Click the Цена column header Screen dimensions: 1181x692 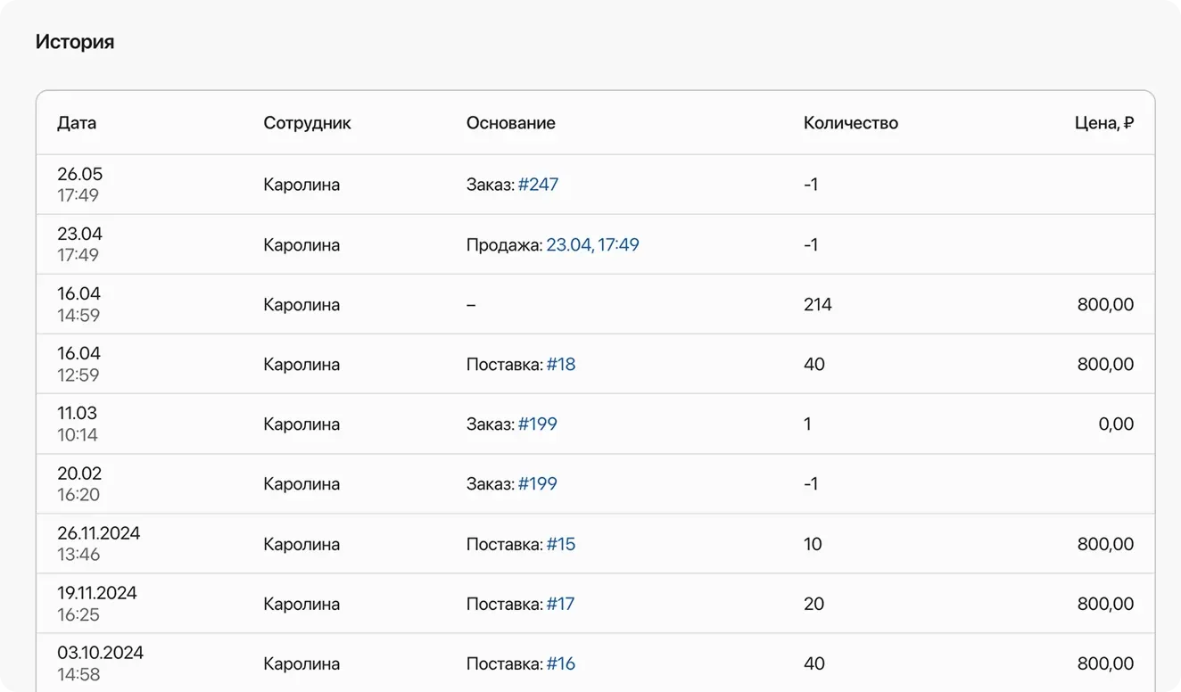click(x=1103, y=123)
